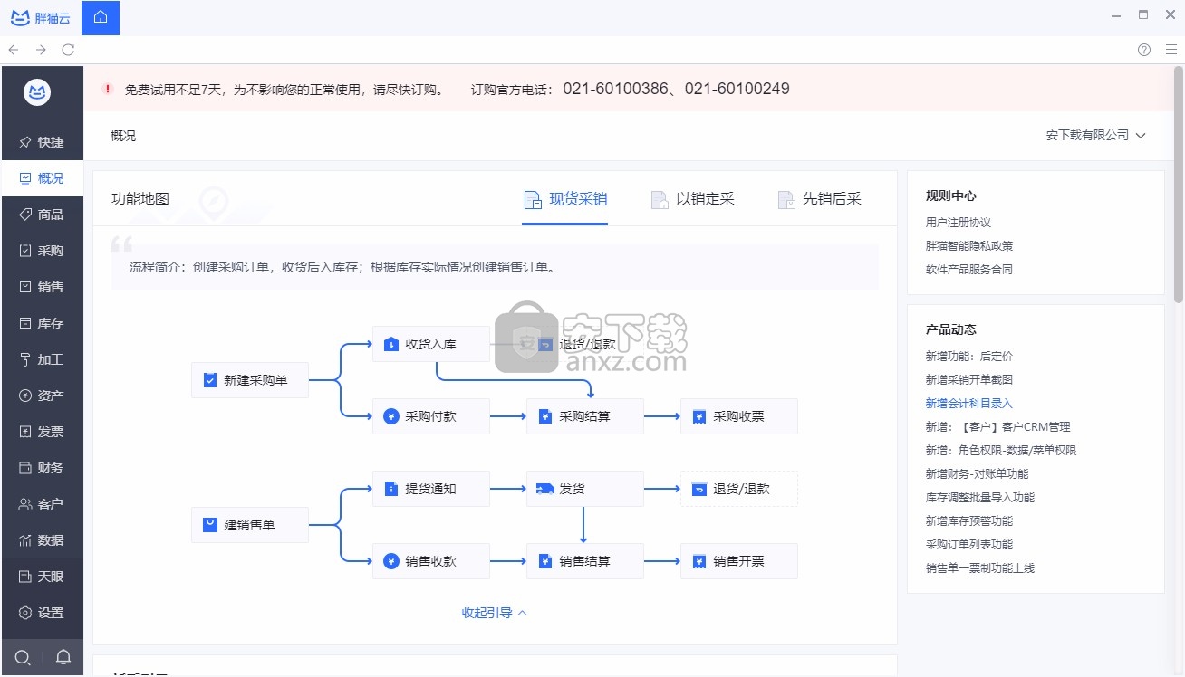Image resolution: width=1185 pixels, height=677 pixels.
Task: Open more options three-dot menu
Action: (1170, 50)
